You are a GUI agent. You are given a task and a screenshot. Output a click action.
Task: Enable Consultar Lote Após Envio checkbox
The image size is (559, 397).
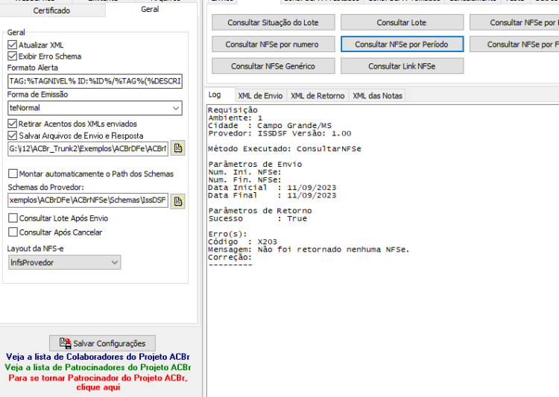pos(13,217)
